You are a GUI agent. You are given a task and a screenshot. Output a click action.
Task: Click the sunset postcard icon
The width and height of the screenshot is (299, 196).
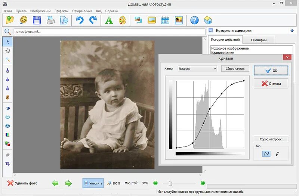[179, 20]
